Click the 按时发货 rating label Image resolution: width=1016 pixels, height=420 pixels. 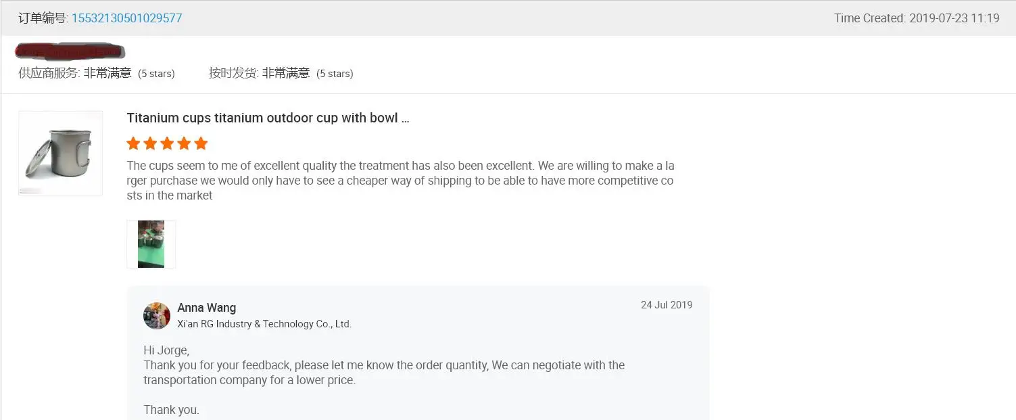tap(233, 73)
